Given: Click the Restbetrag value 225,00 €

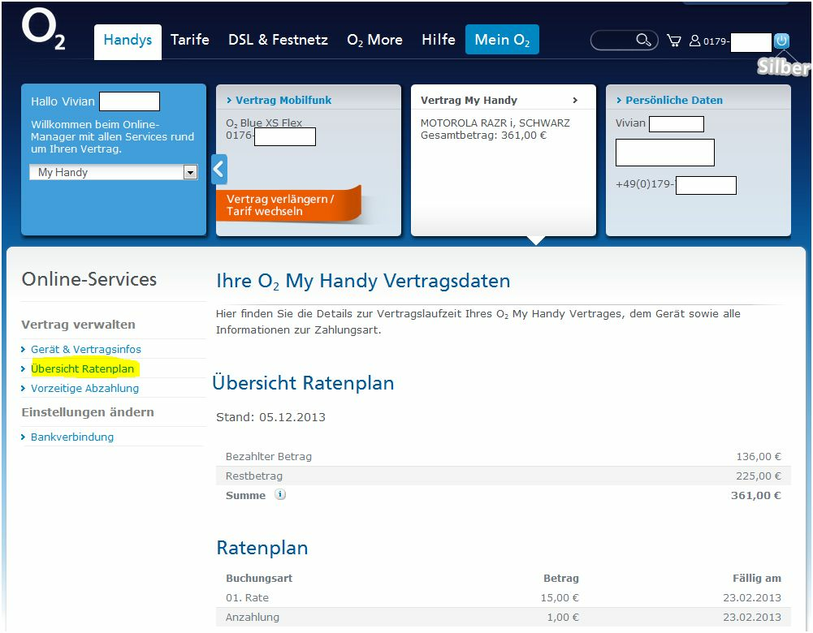Looking at the screenshot, I should pyautogui.click(x=758, y=476).
